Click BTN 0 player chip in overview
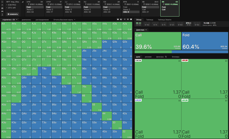Screen dimensions: 229x139 pyautogui.click(x=188, y=24)
